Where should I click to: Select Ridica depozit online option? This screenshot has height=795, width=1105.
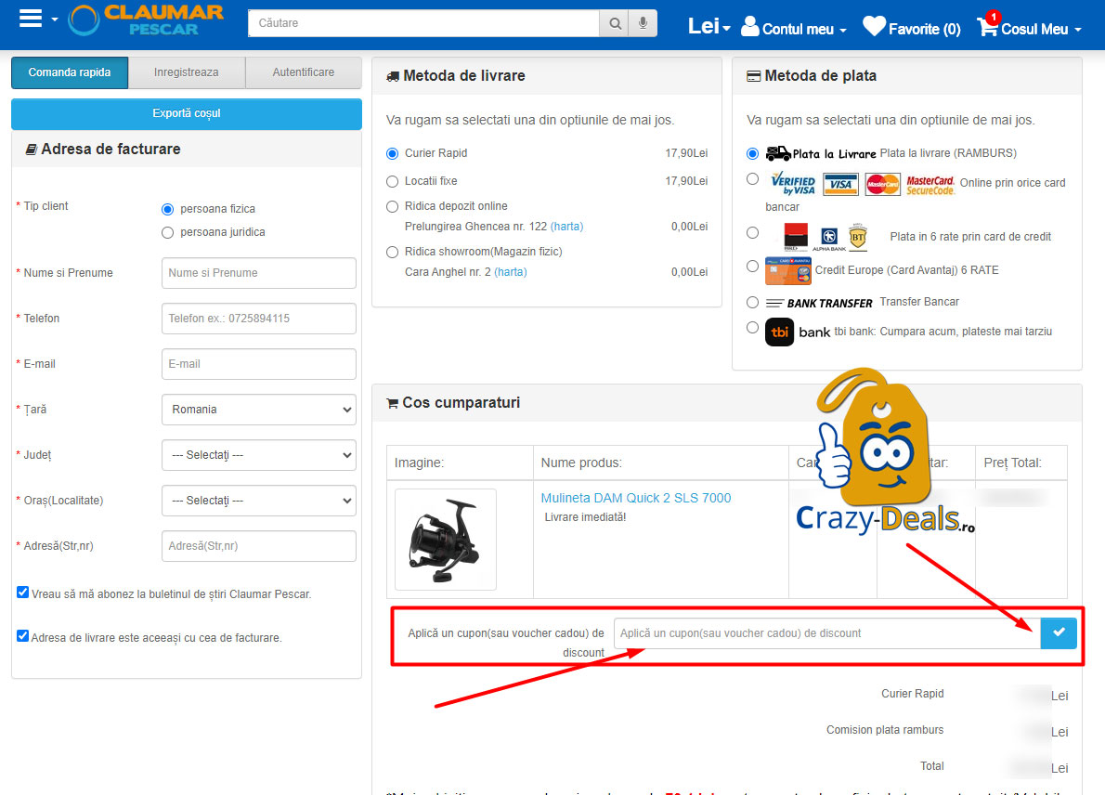[393, 206]
